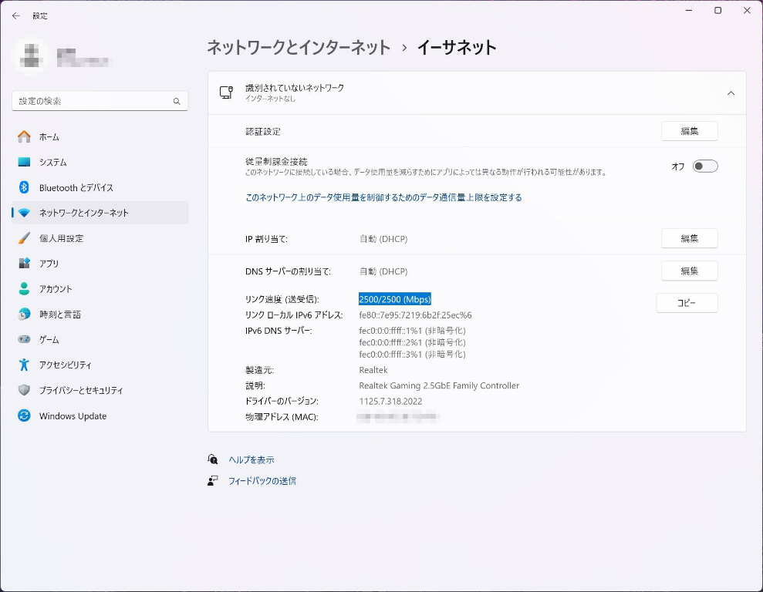The width and height of the screenshot is (763, 592).
Task: Collapse the 識別されていないネットワーク section chevron
Action: coord(731,93)
